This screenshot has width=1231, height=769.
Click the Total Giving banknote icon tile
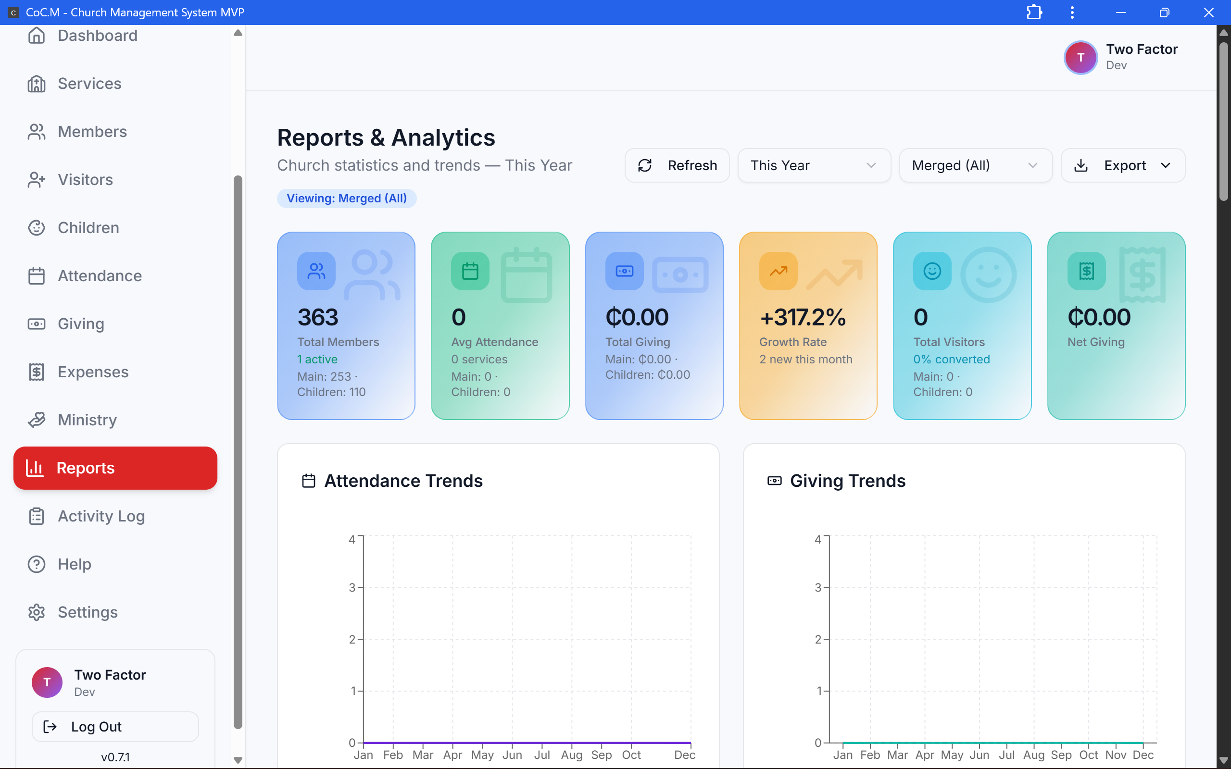pos(624,271)
